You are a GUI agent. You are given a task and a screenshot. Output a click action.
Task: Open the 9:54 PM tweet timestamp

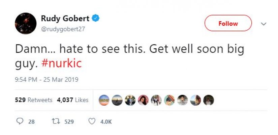click(47, 80)
